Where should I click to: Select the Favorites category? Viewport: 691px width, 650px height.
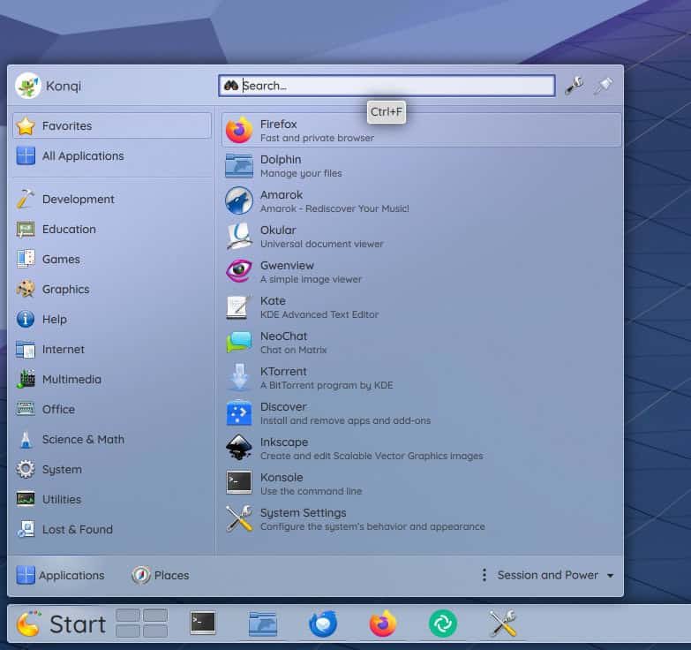click(x=112, y=125)
